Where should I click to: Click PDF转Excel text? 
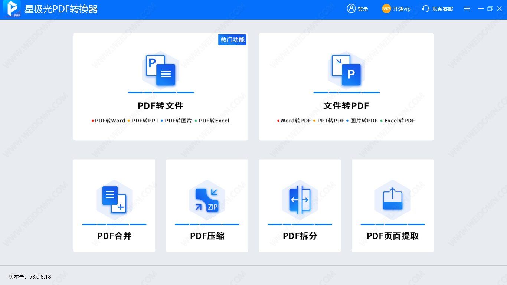pos(214,121)
